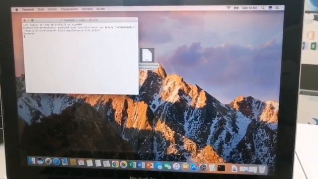Screen dimensions: 318x179
Task: Close the Terminal window with red button
Action: click(25, 20)
